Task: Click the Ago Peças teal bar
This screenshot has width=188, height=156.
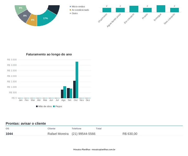Action: pos(65,92)
